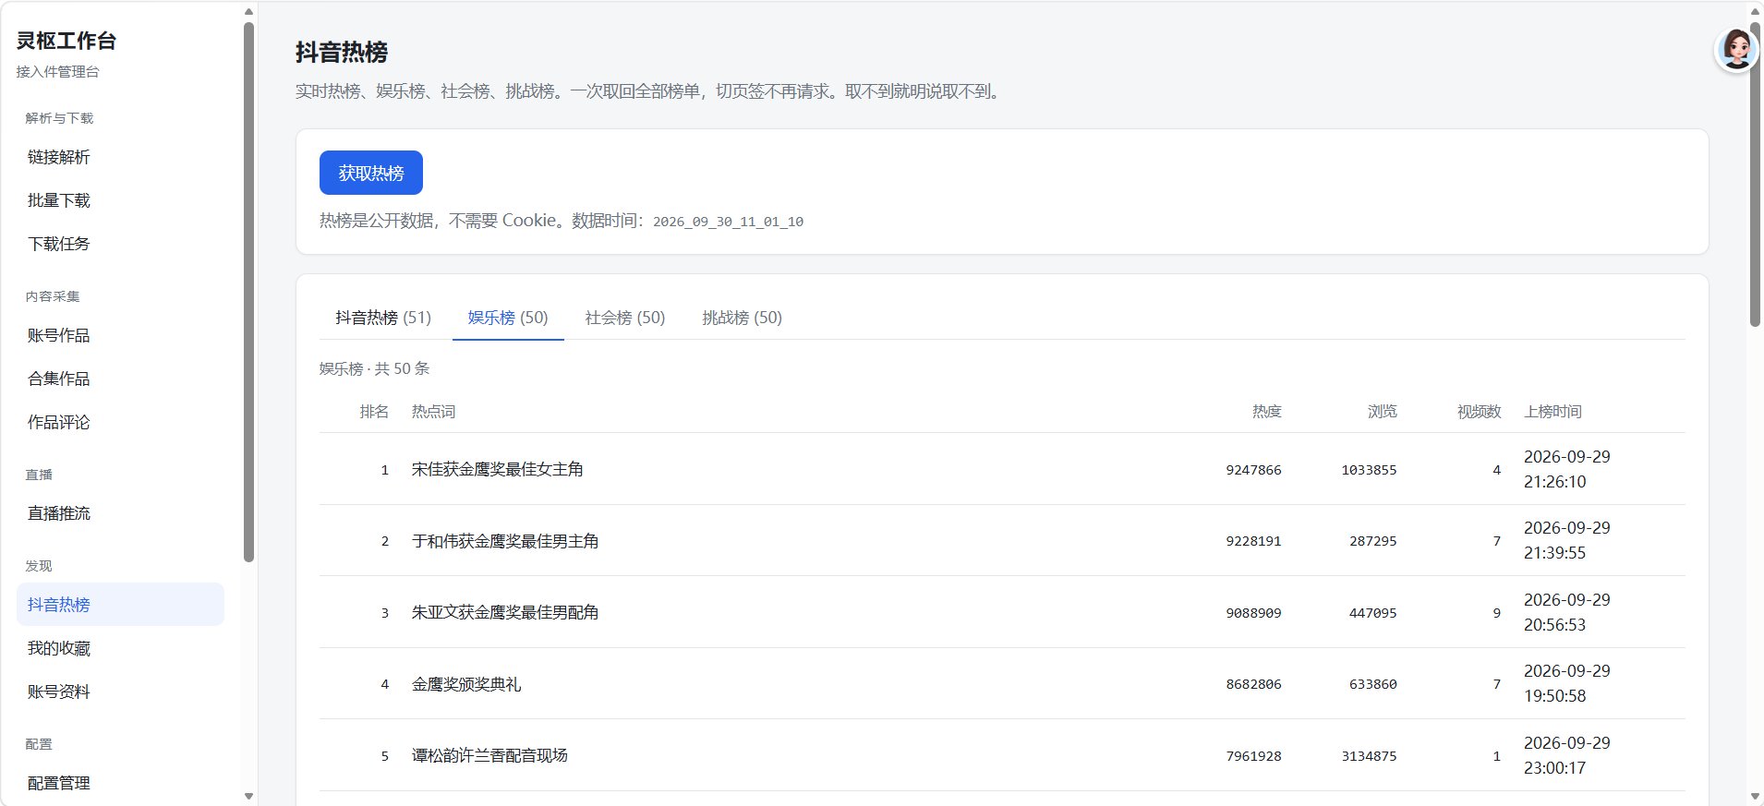The height and width of the screenshot is (806, 1764).
Task: Click the user avatar icon
Action: [1735, 49]
